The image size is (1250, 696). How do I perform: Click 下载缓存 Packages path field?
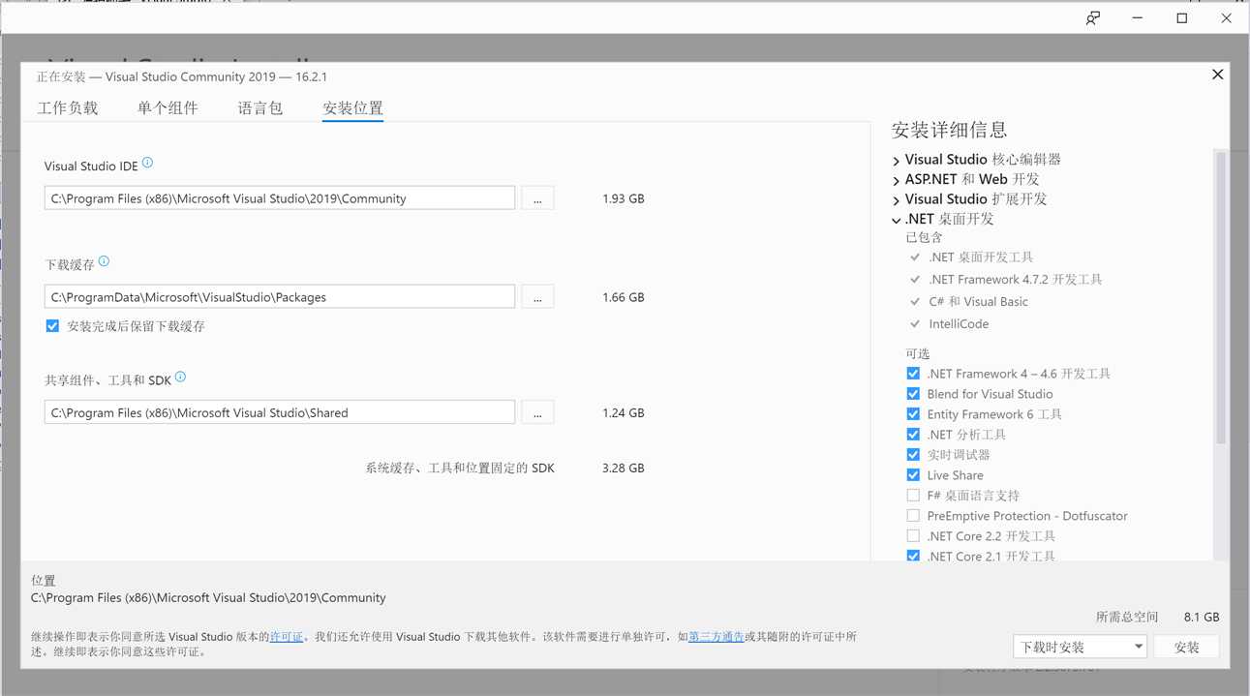[280, 297]
